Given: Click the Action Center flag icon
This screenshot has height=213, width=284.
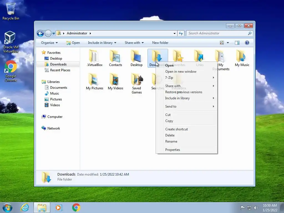Looking at the screenshot, I should pos(242,208).
